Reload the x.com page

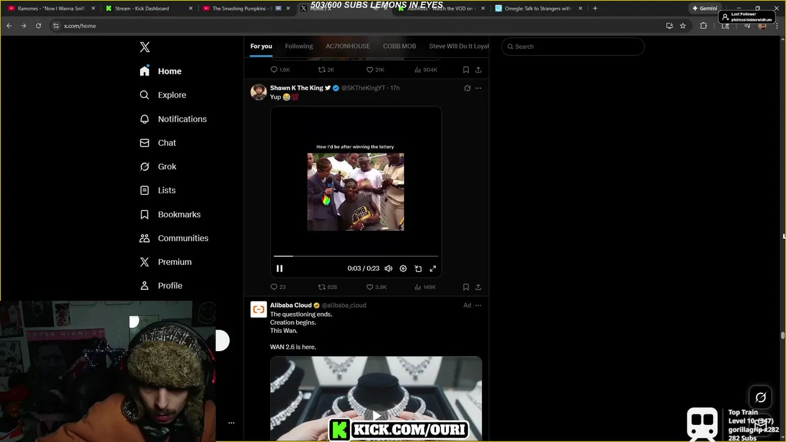(x=38, y=26)
